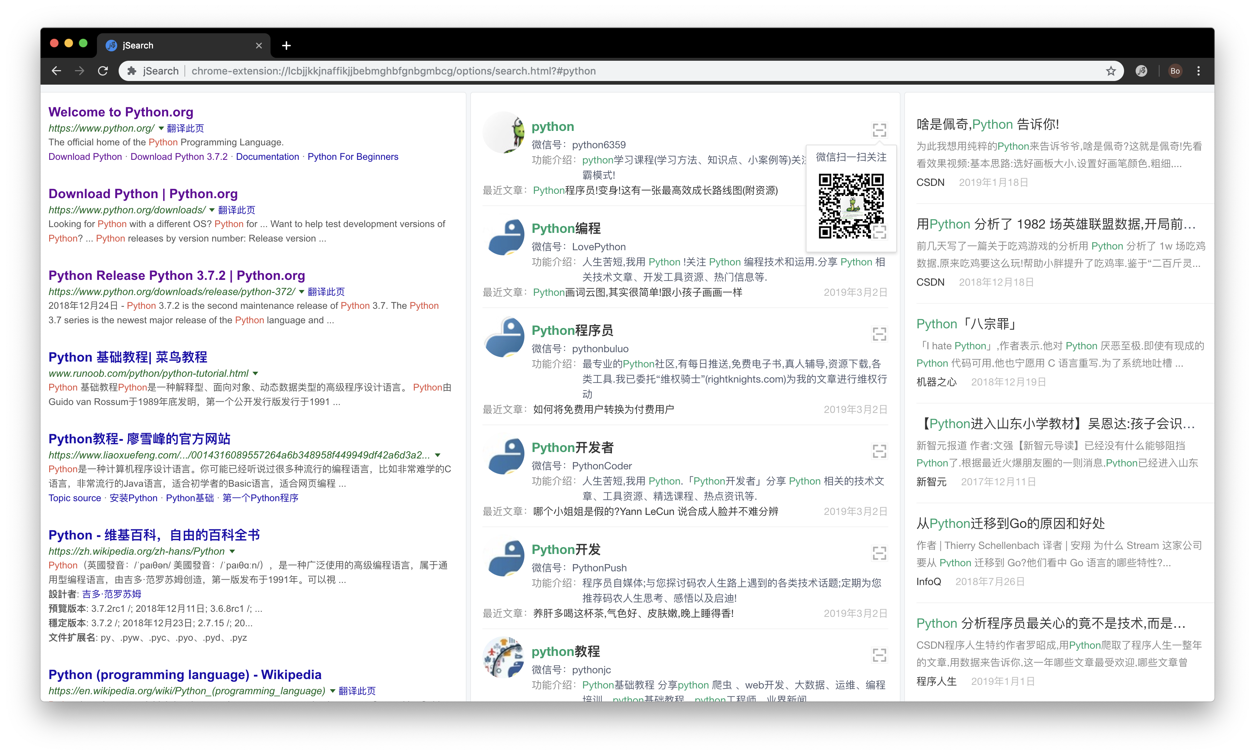Image resolution: width=1255 pixels, height=755 pixels.
Task: Click the Python For Beginners sitelink
Action: point(353,157)
